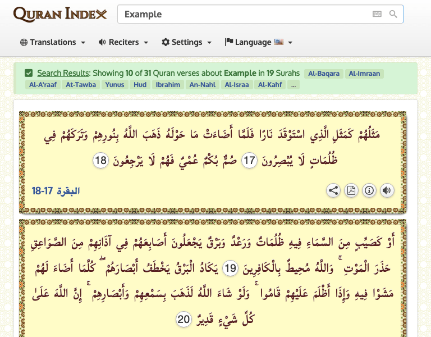Screen dimensions: 431x337
Task: Open the Al-Baqara 17-18 Arabic reference link
Action: coord(56,191)
